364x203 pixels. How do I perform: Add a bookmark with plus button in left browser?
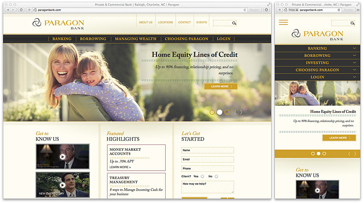tap(29, 10)
